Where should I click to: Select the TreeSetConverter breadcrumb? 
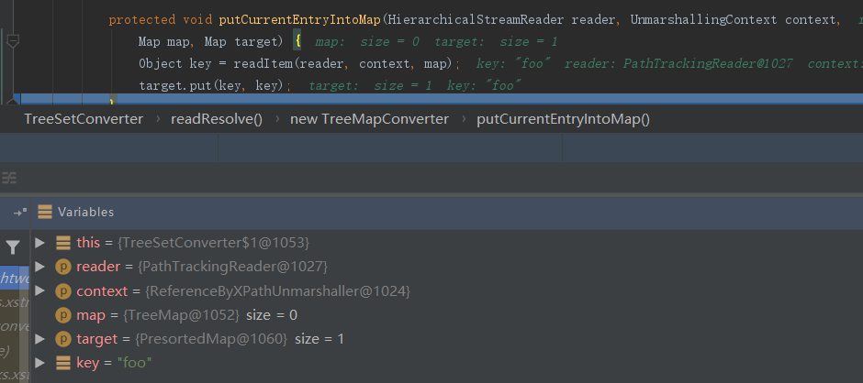[x=84, y=119]
